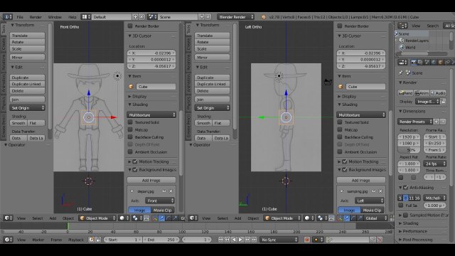Click the timeline editor type icon

pos(8,240)
